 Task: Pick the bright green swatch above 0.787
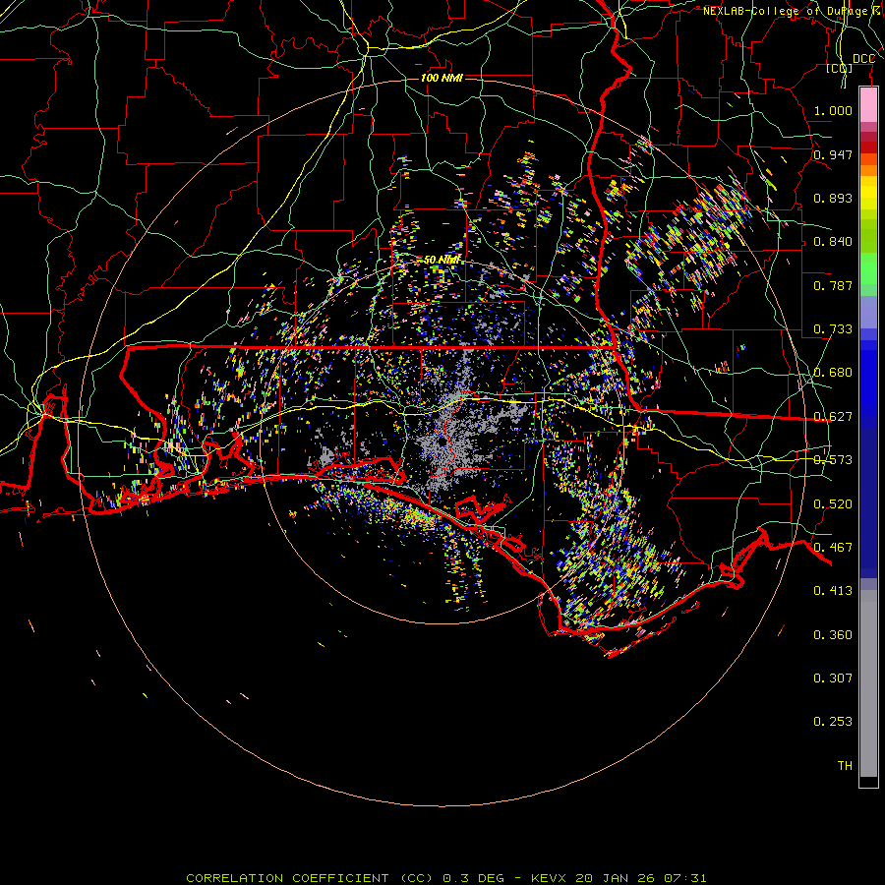(x=868, y=268)
